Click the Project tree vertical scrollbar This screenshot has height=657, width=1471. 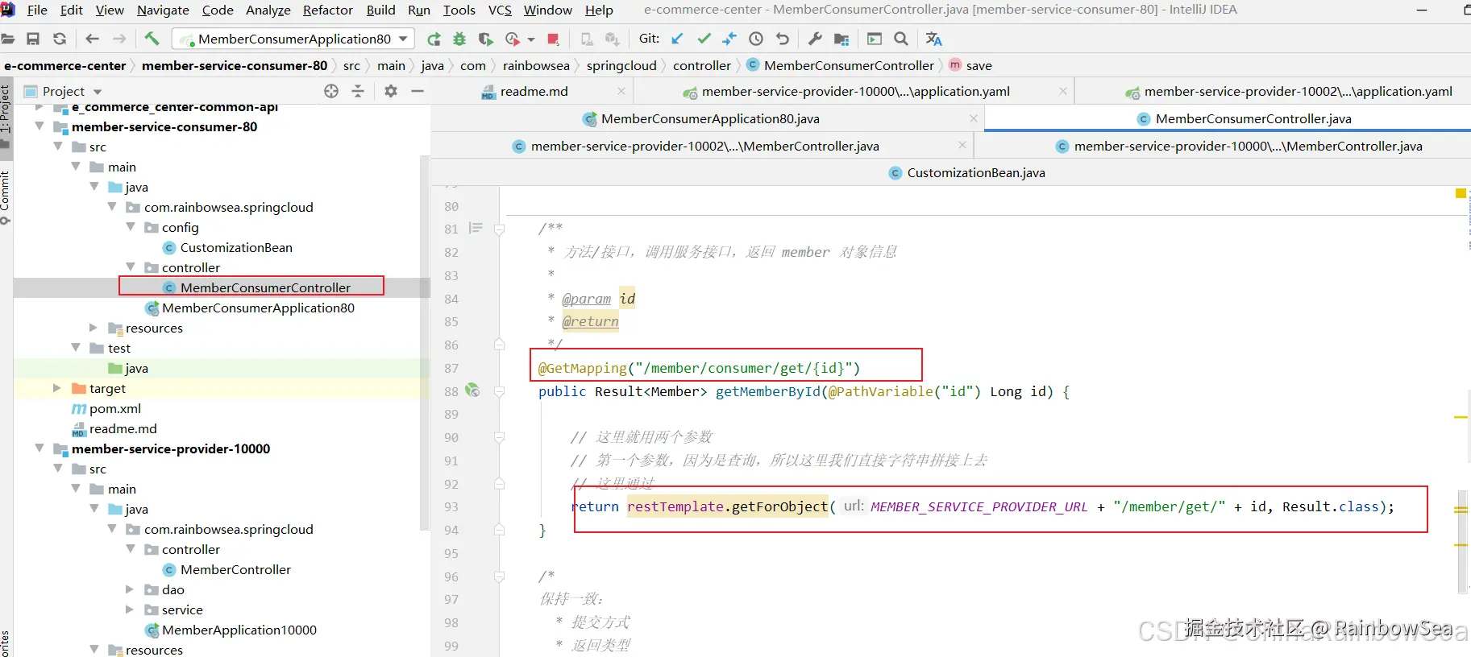pos(425,342)
